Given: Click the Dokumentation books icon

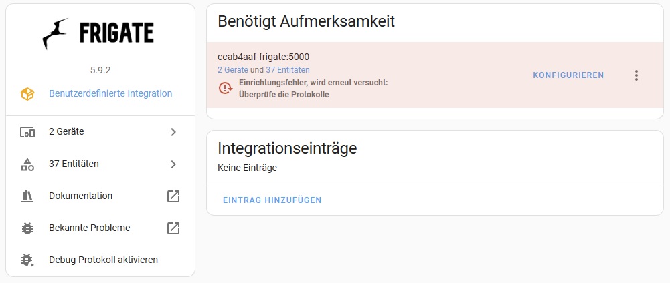Looking at the screenshot, I should (x=27, y=196).
